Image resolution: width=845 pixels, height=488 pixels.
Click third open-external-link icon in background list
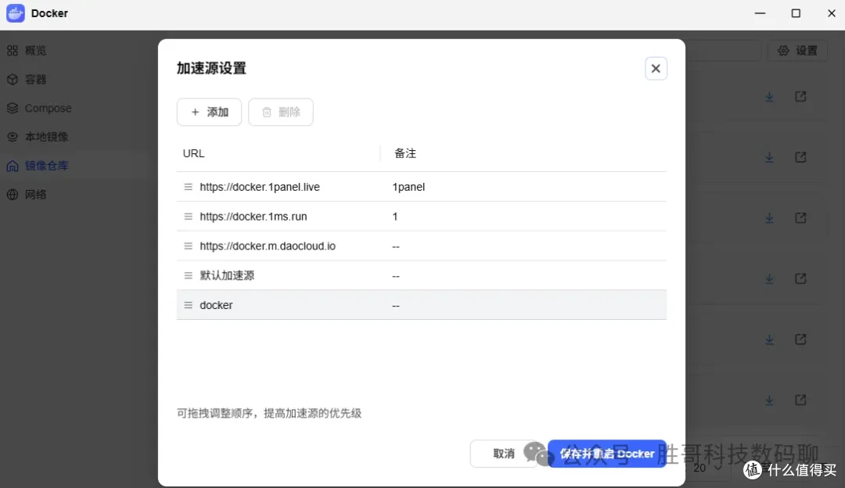[801, 218]
